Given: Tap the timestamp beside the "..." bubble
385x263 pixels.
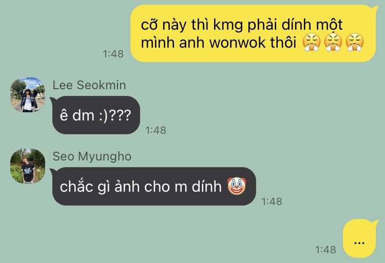Looking at the screenshot, I should 325,250.
